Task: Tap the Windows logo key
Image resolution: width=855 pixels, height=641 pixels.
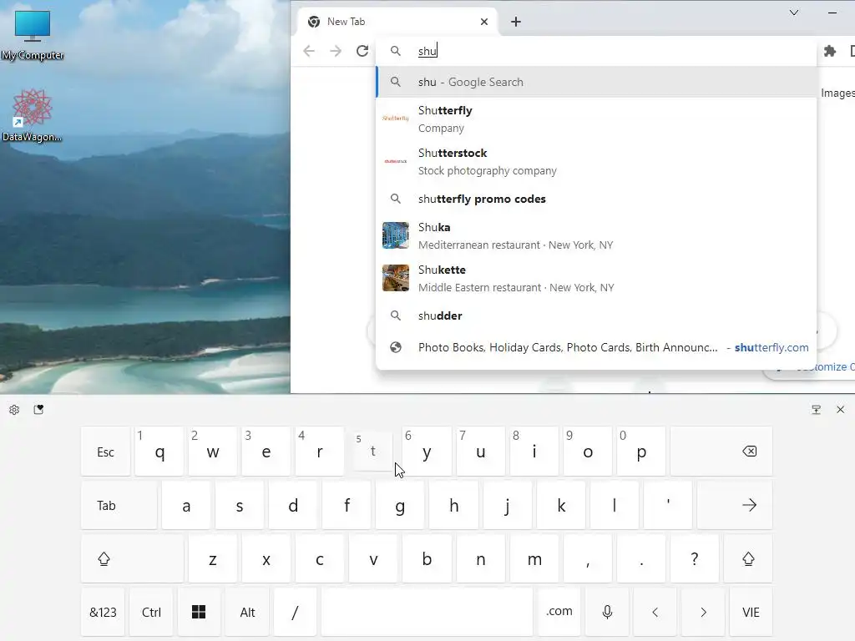Action: 199,612
